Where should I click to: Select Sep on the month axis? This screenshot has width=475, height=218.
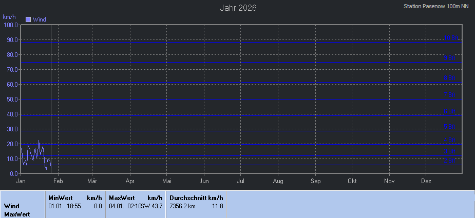pyautogui.click(x=315, y=181)
